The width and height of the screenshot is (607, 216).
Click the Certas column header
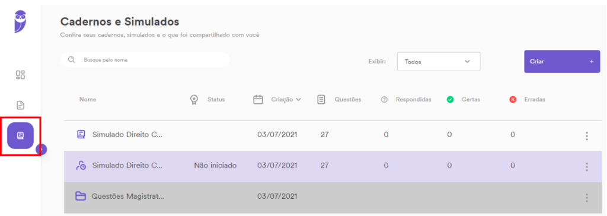[471, 100]
